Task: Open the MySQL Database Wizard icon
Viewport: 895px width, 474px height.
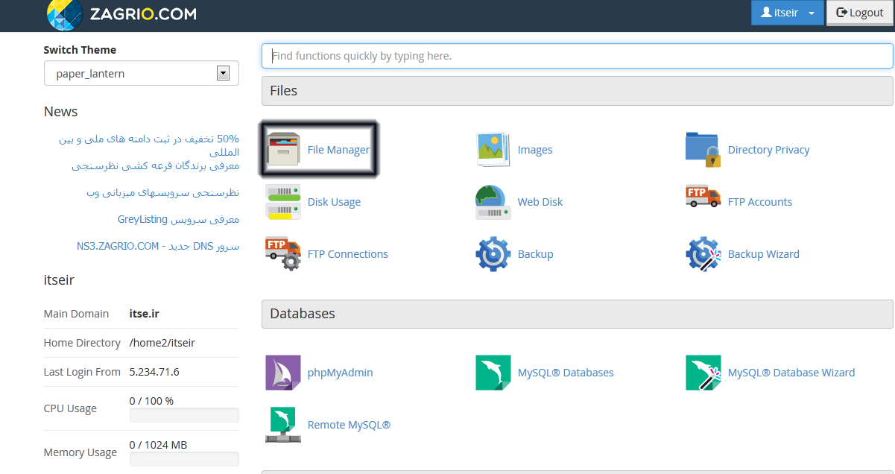Action: (703, 373)
